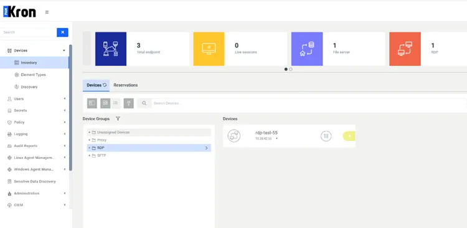
Task: Open rdp-test-55 settings sliders button
Action: pos(326,136)
